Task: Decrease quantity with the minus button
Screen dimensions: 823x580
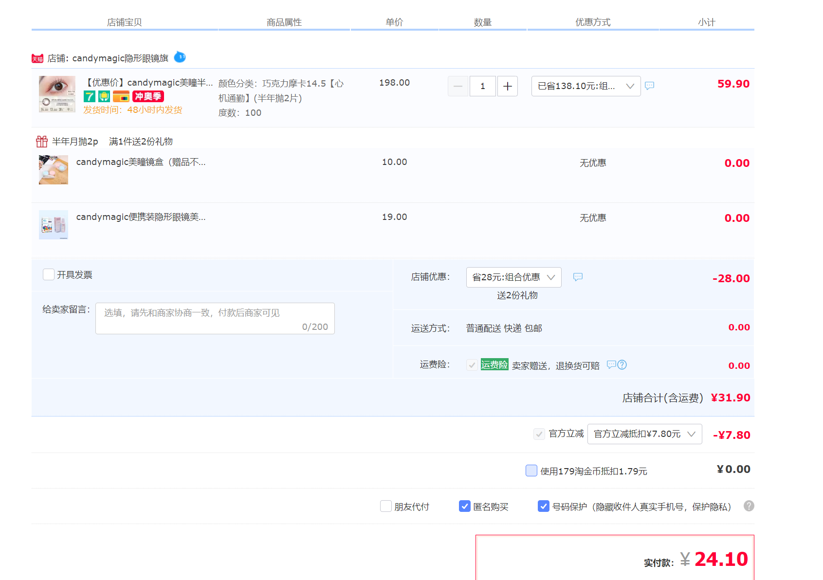Action: (x=458, y=86)
